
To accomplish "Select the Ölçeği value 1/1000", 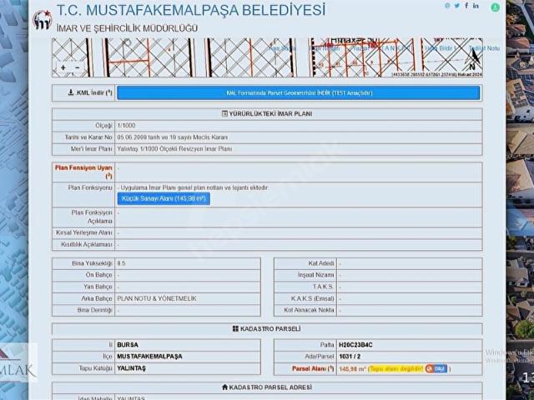I will [126, 126].
